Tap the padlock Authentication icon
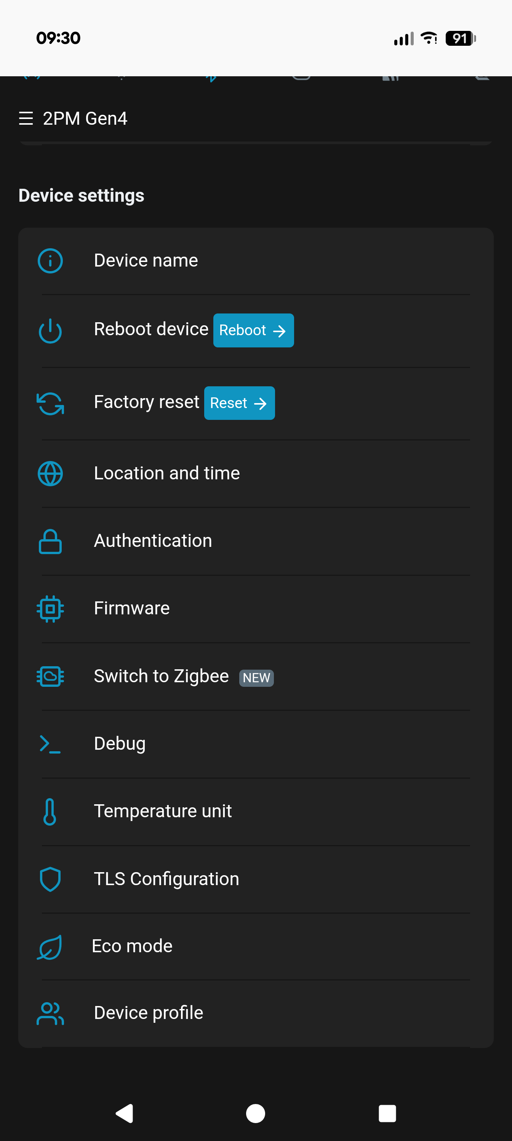This screenshot has height=1141, width=512. [x=50, y=541]
